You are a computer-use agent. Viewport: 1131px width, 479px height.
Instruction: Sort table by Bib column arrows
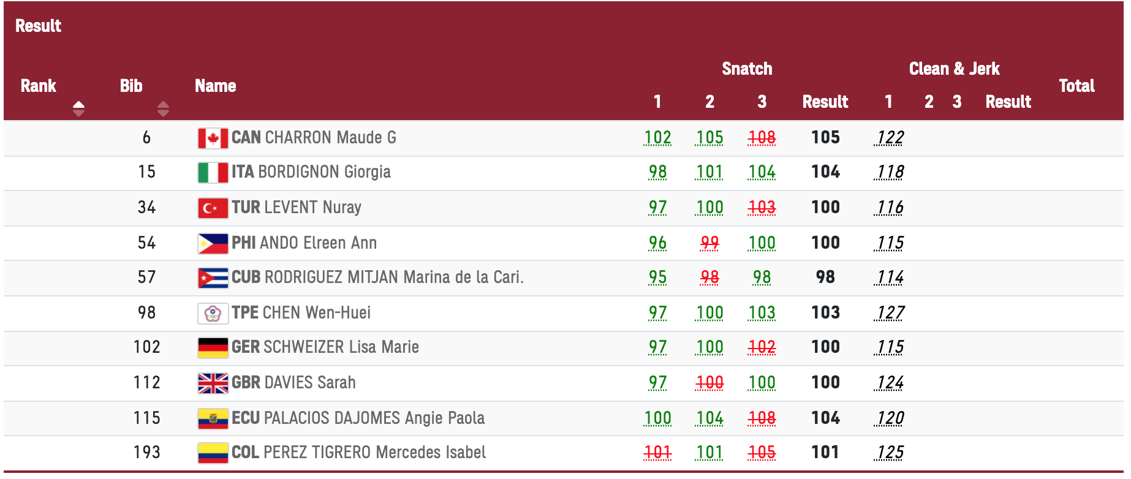pyautogui.click(x=163, y=109)
